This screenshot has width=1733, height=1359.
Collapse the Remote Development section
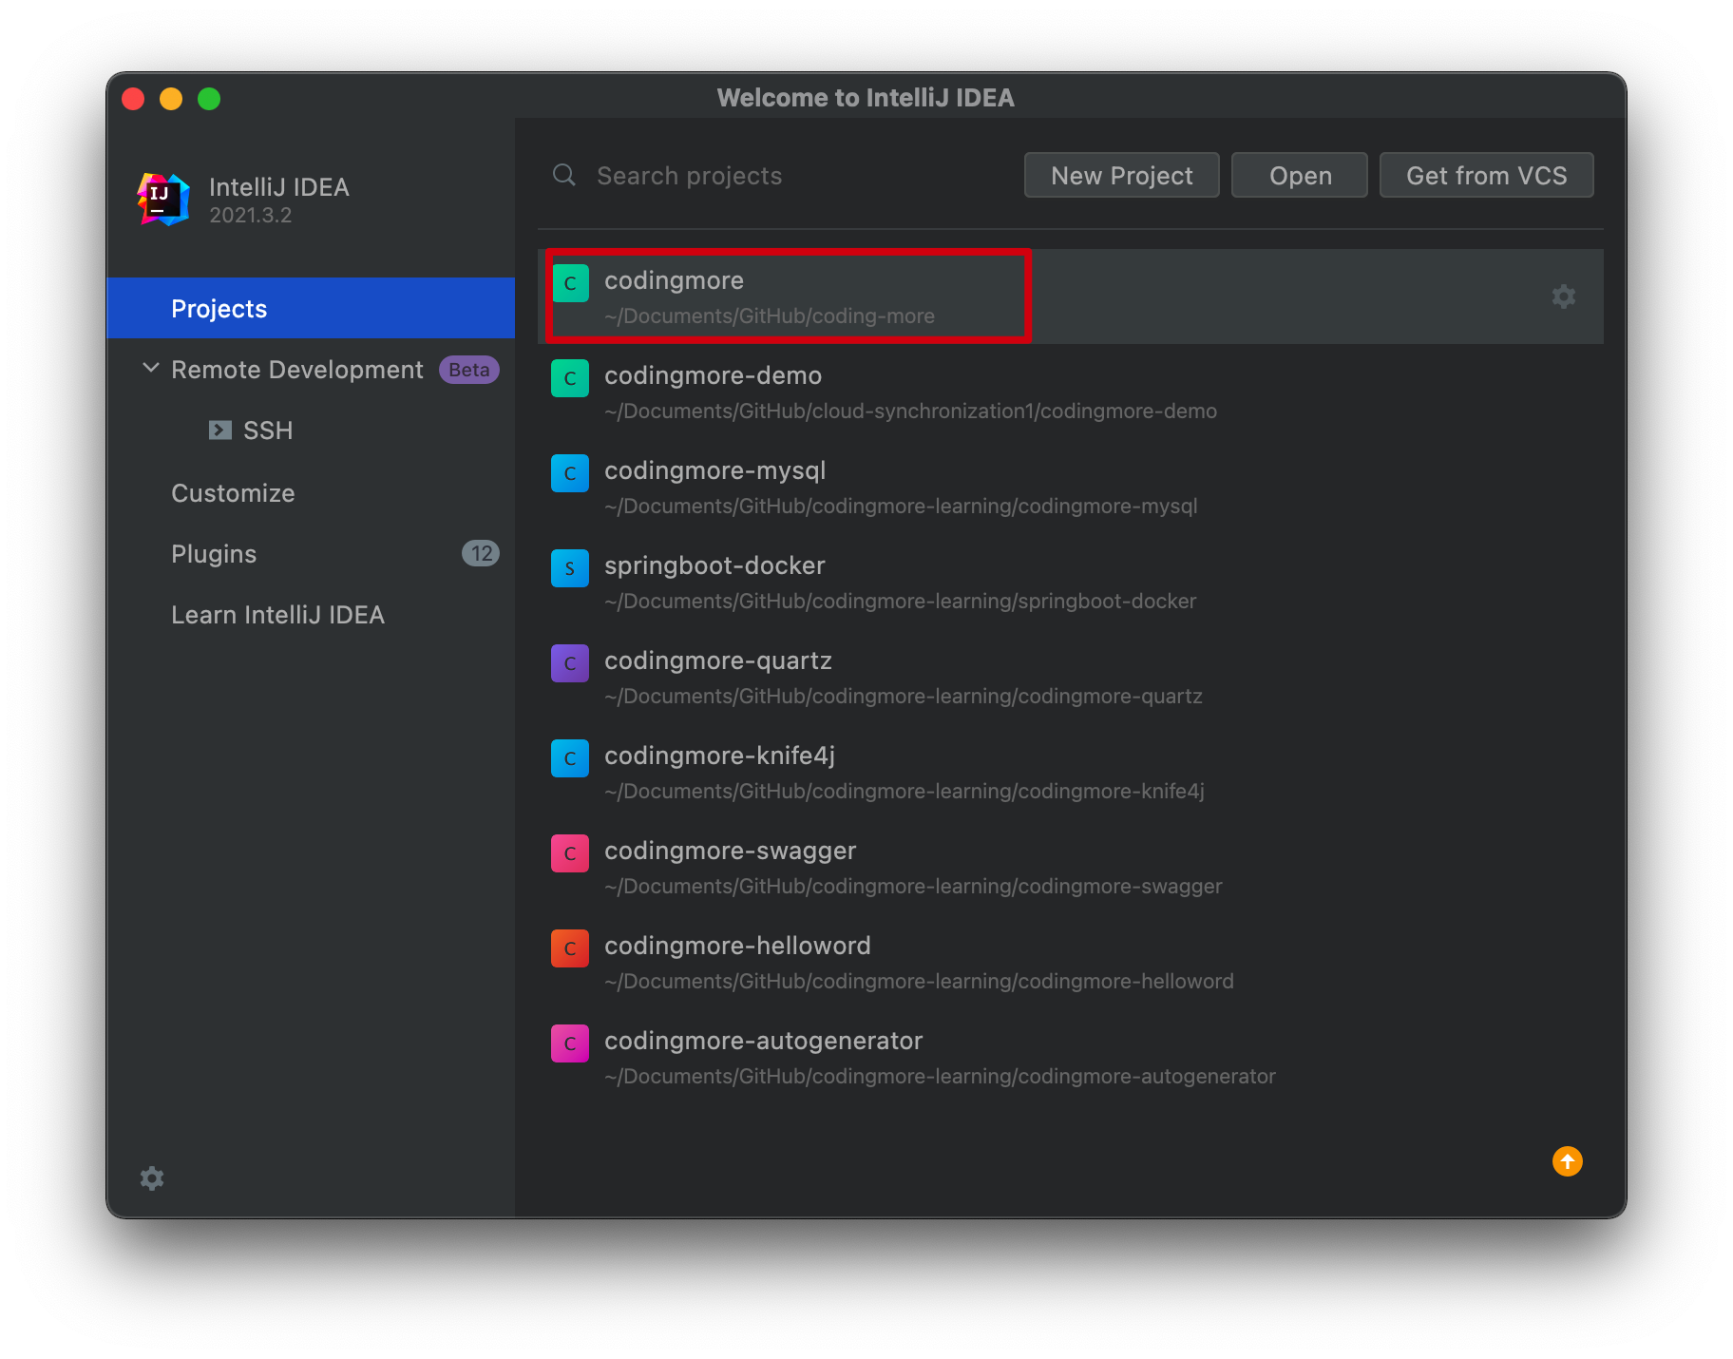click(x=150, y=369)
